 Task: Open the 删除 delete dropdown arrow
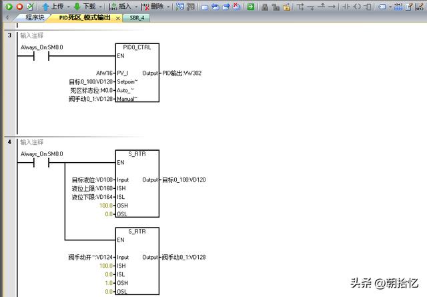(x=168, y=6)
